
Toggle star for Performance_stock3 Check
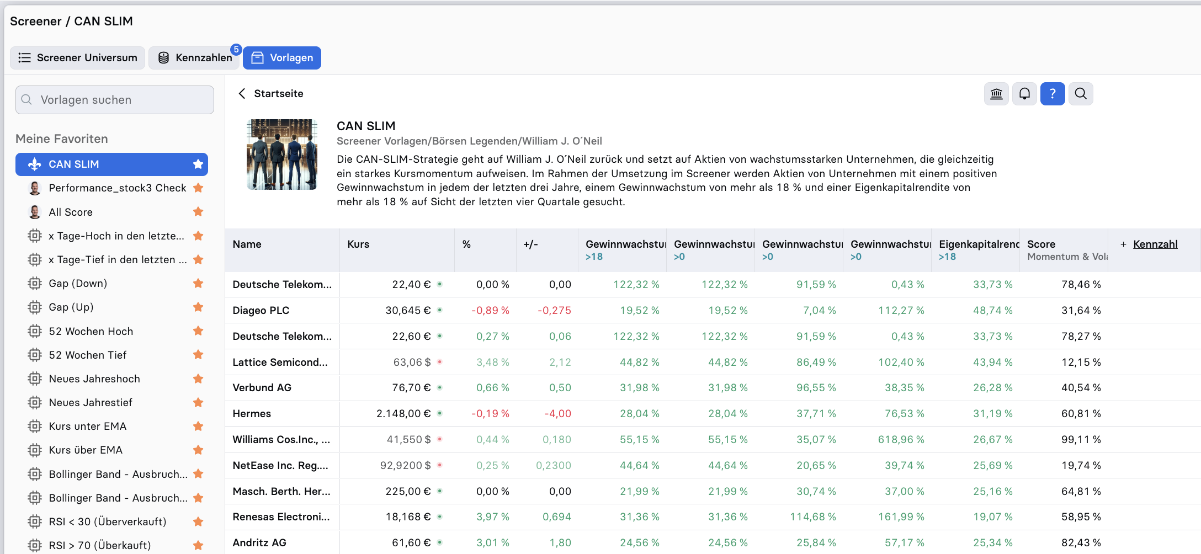pyautogui.click(x=198, y=188)
